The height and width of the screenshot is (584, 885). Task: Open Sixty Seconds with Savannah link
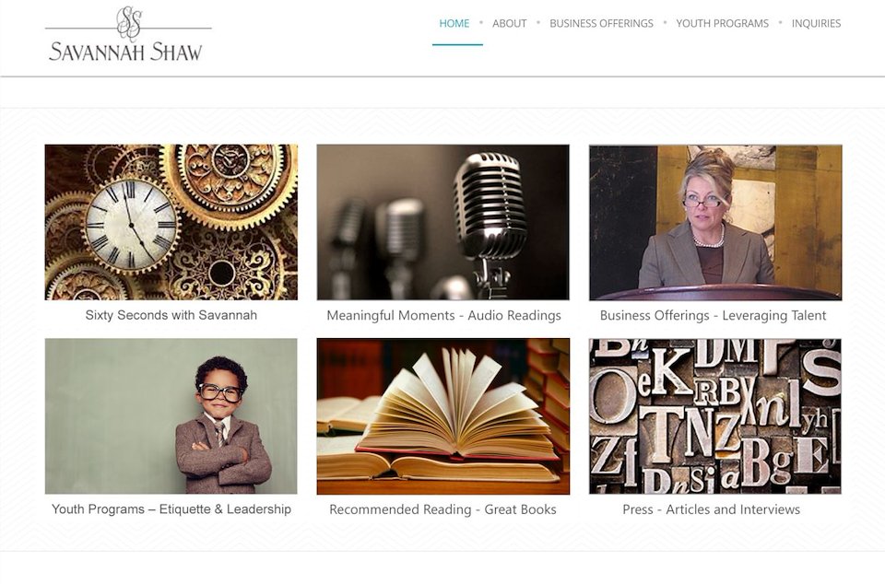coord(171,315)
